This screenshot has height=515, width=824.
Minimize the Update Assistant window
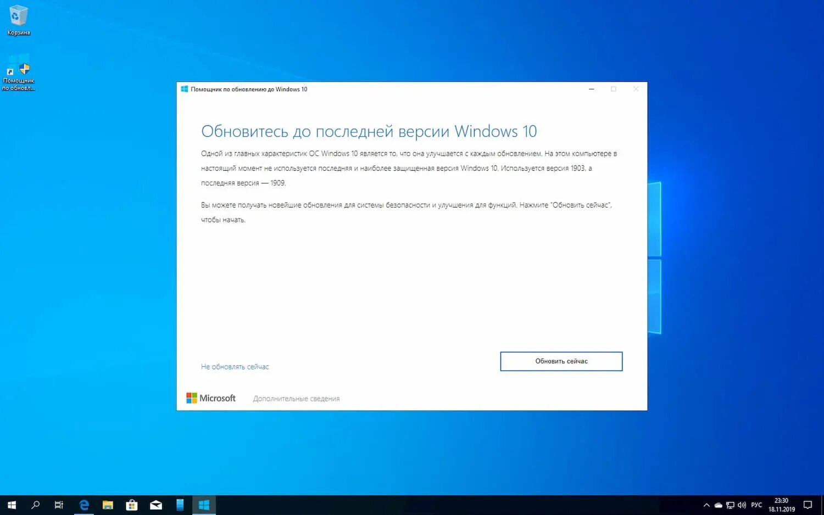[x=591, y=89]
